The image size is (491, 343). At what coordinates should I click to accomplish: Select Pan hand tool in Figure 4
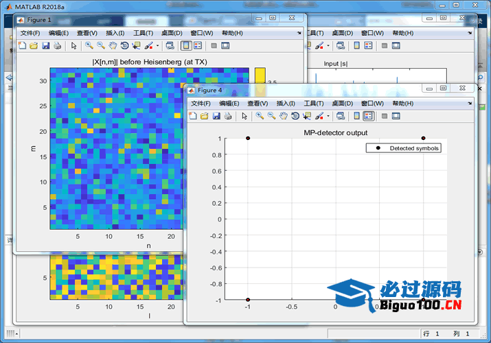click(x=284, y=116)
